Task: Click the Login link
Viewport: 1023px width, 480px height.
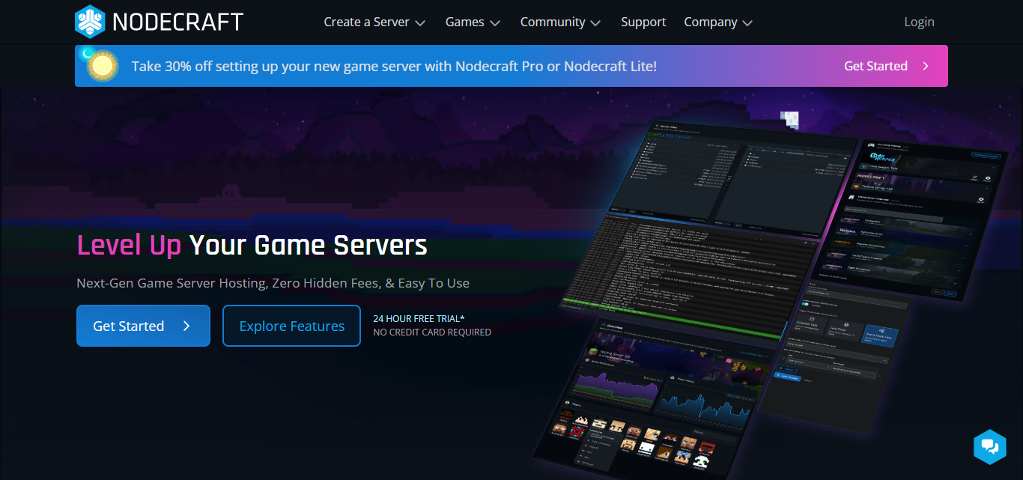Action: [919, 22]
